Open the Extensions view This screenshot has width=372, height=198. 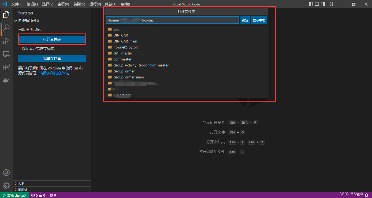[6, 67]
